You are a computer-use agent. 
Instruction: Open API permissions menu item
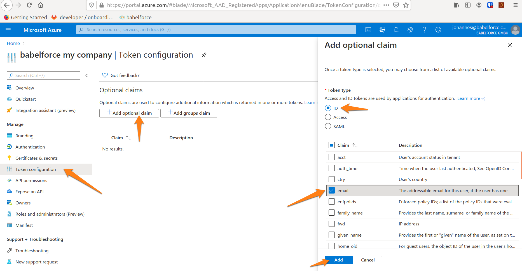(31, 180)
